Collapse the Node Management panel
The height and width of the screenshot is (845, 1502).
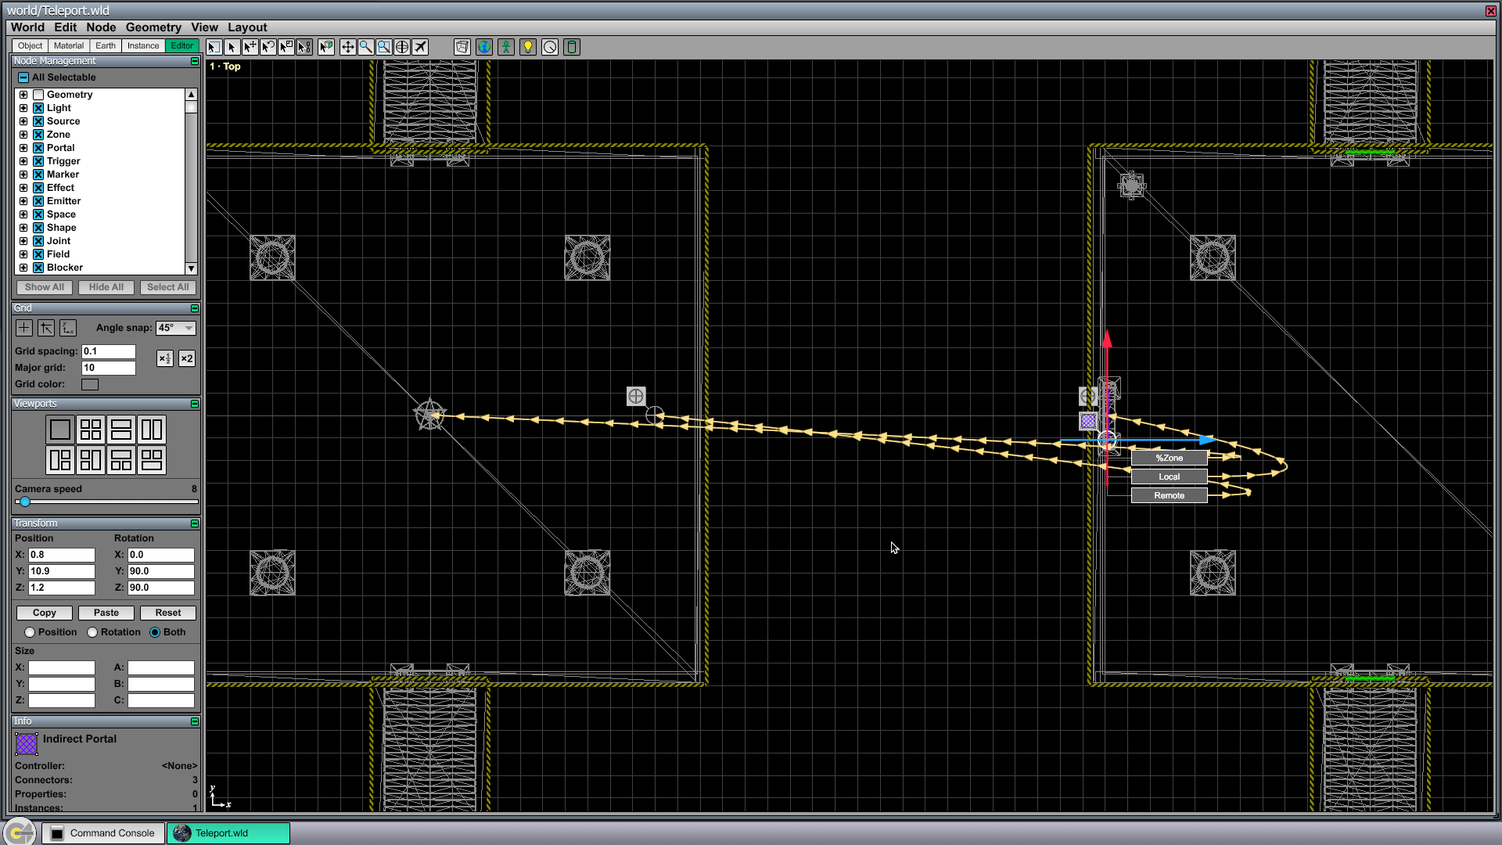[x=195, y=61]
